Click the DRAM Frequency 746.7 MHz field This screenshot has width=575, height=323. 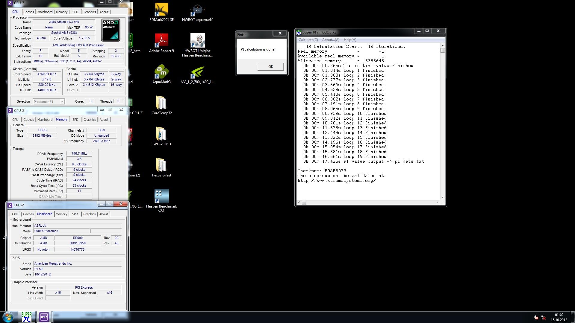click(x=79, y=153)
